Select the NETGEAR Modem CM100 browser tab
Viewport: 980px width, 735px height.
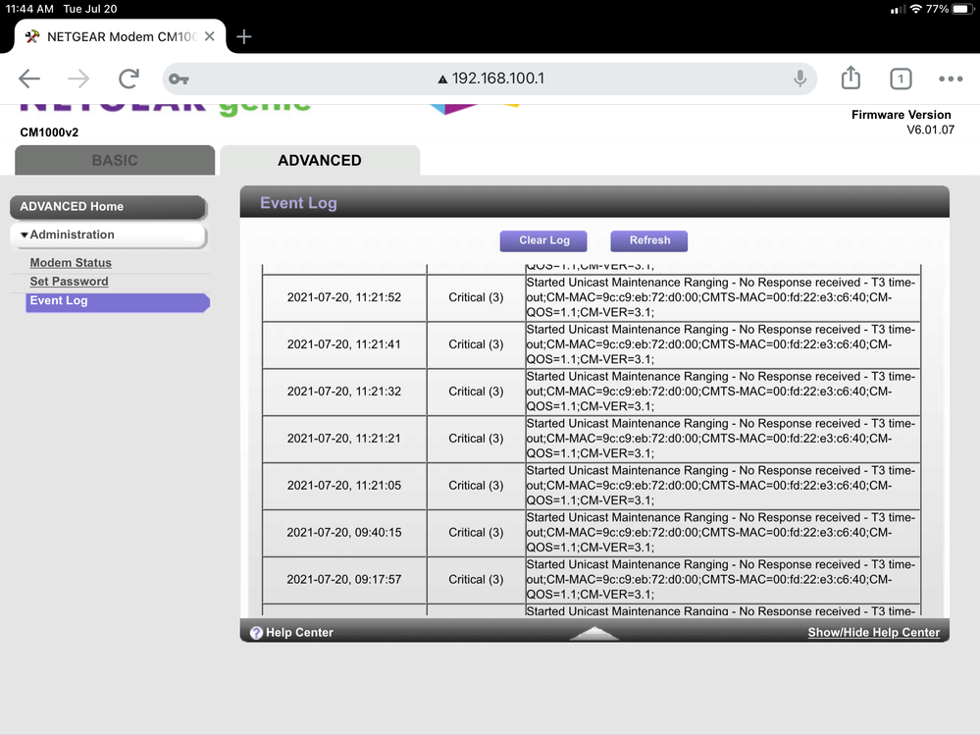coord(113,36)
